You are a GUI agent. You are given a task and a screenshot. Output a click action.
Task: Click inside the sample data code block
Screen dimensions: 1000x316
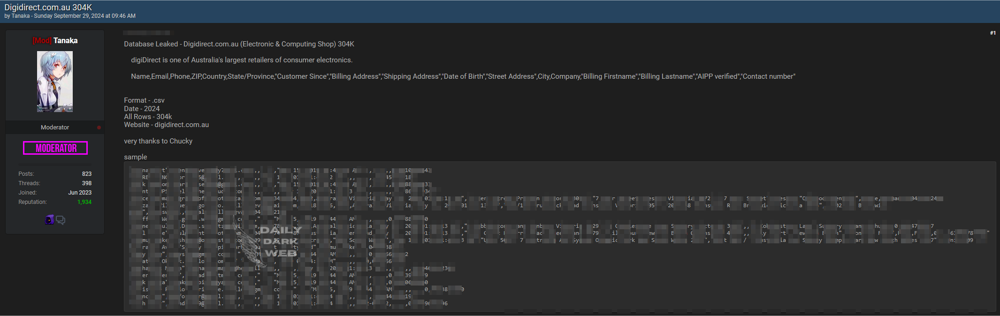tap(560, 237)
